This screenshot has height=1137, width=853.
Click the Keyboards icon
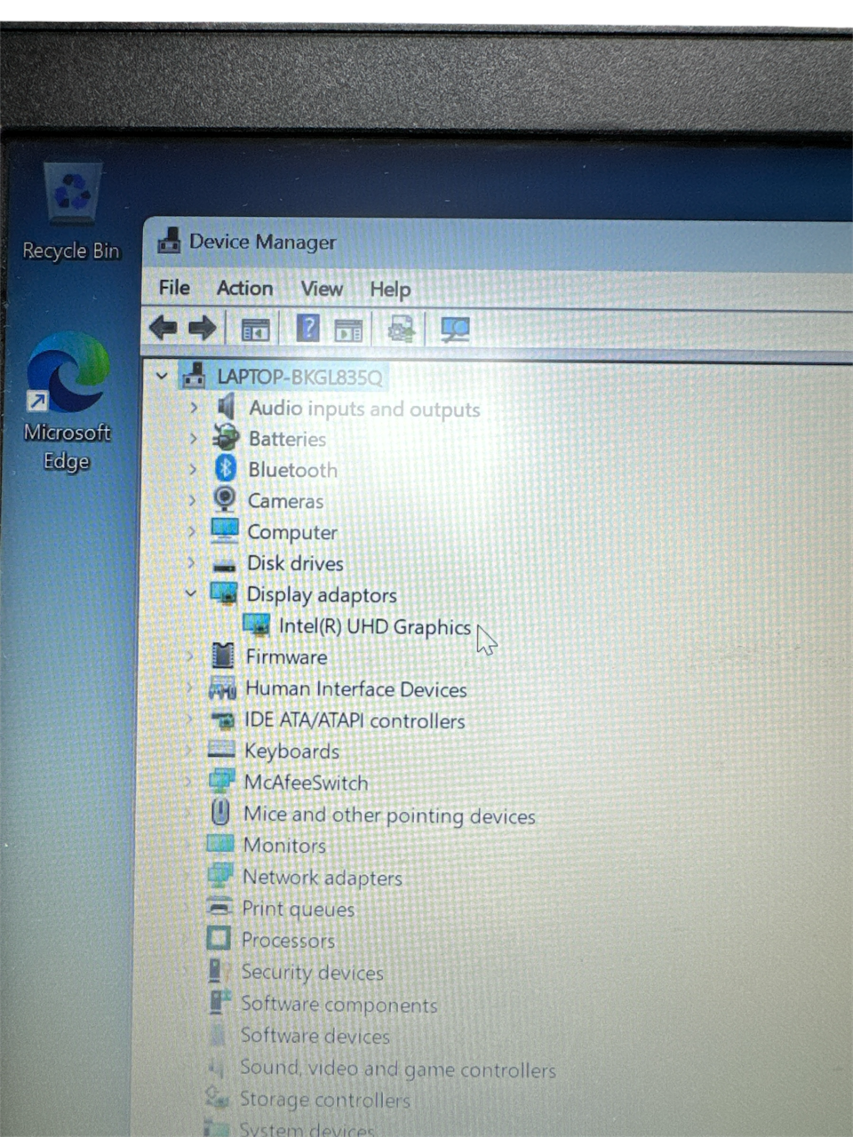pos(221,751)
